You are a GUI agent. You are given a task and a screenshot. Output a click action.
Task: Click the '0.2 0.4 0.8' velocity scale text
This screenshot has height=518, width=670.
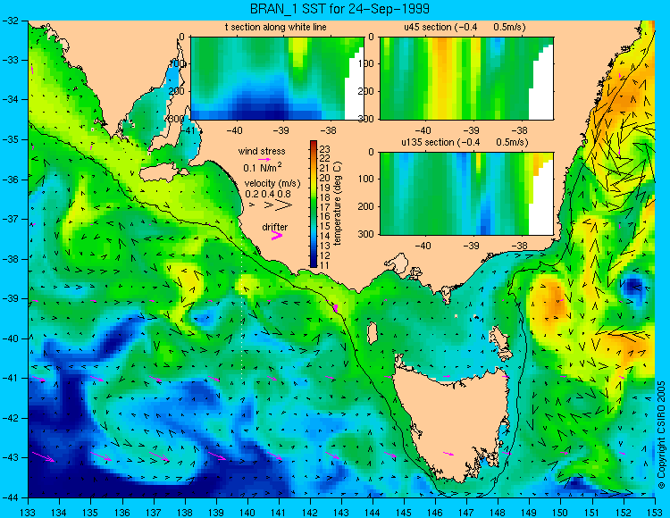(x=268, y=194)
